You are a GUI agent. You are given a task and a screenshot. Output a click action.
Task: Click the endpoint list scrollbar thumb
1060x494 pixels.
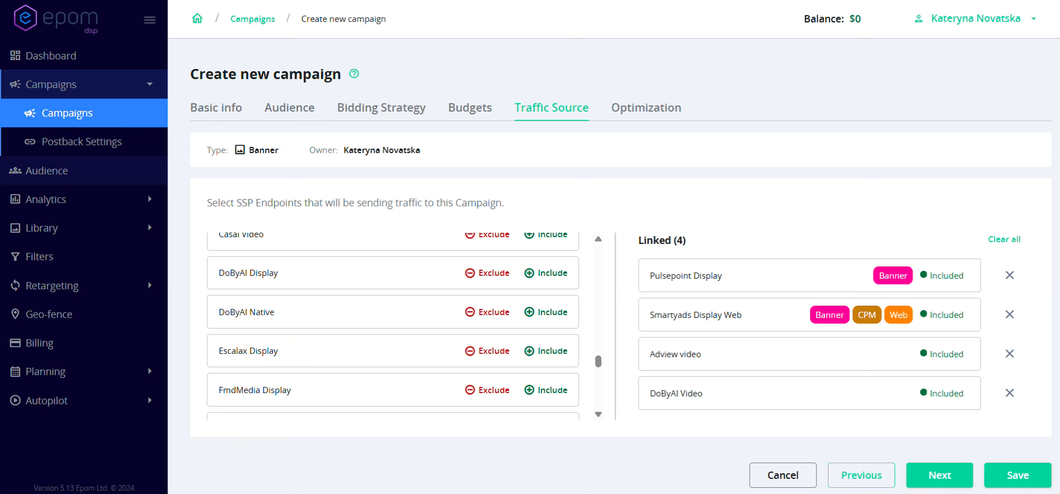(598, 362)
